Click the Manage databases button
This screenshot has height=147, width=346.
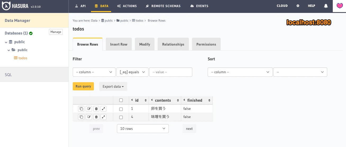click(x=56, y=32)
